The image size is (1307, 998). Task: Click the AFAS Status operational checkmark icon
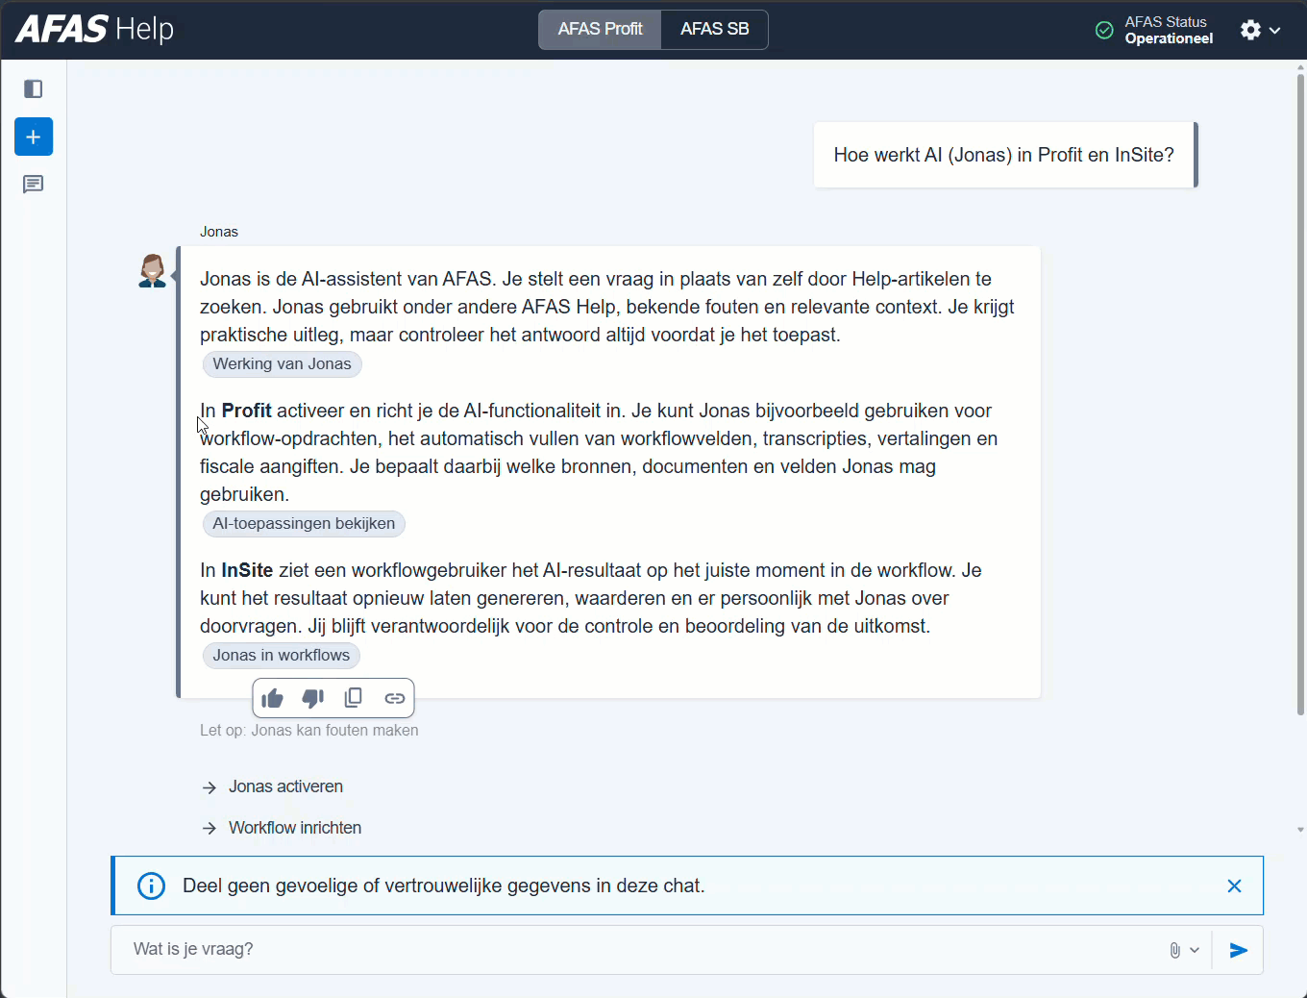pyautogui.click(x=1105, y=31)
